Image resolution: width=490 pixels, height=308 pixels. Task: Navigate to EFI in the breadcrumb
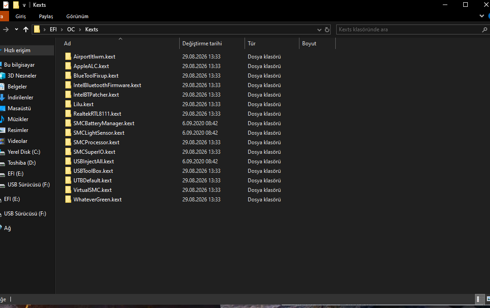(53, 29)
